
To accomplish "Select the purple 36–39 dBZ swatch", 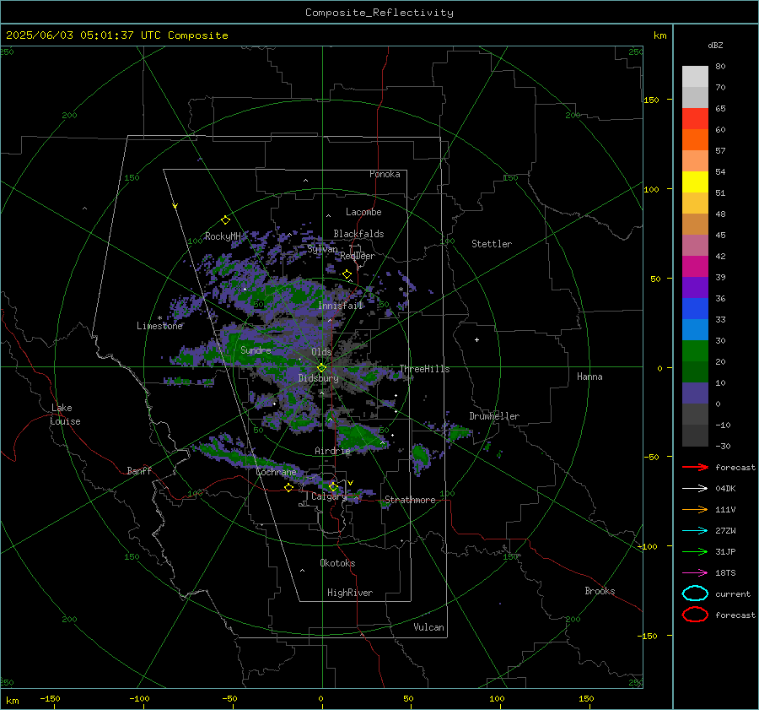I will (x=695, y=287).
